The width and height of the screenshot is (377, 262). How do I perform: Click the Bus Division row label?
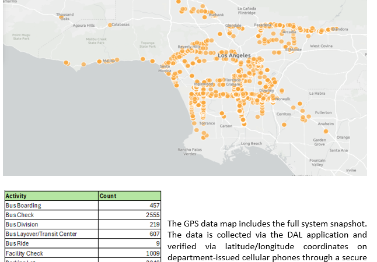click(22, 224)
